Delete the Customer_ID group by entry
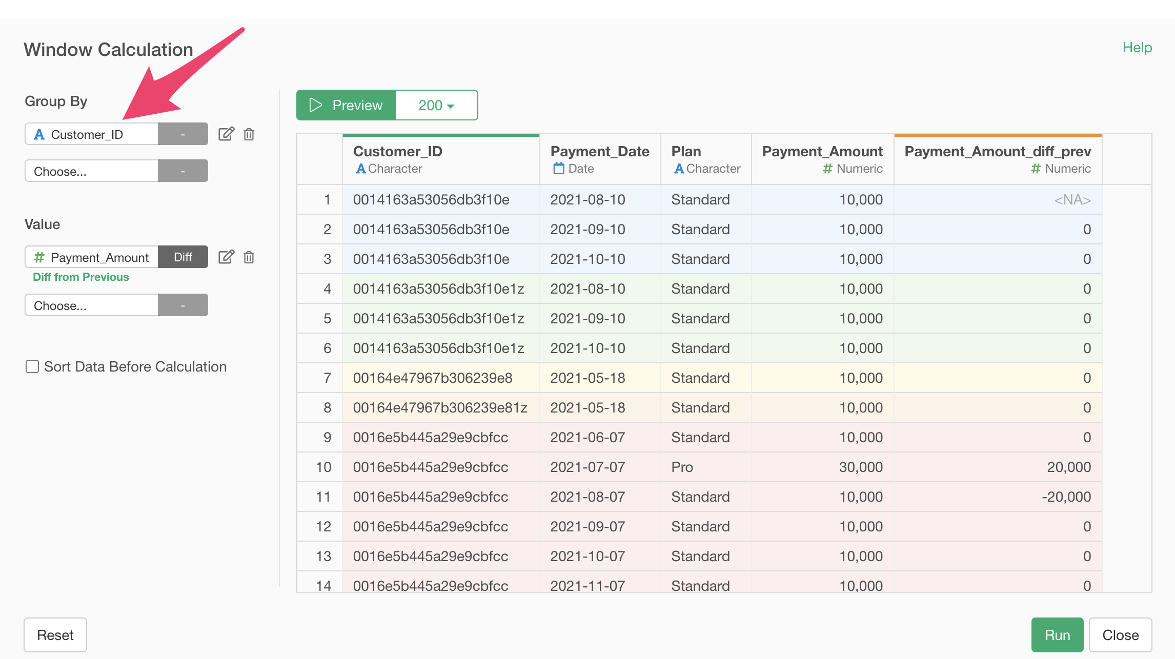1175x659 pixels. pyautogui.click(x=249, y=134)
